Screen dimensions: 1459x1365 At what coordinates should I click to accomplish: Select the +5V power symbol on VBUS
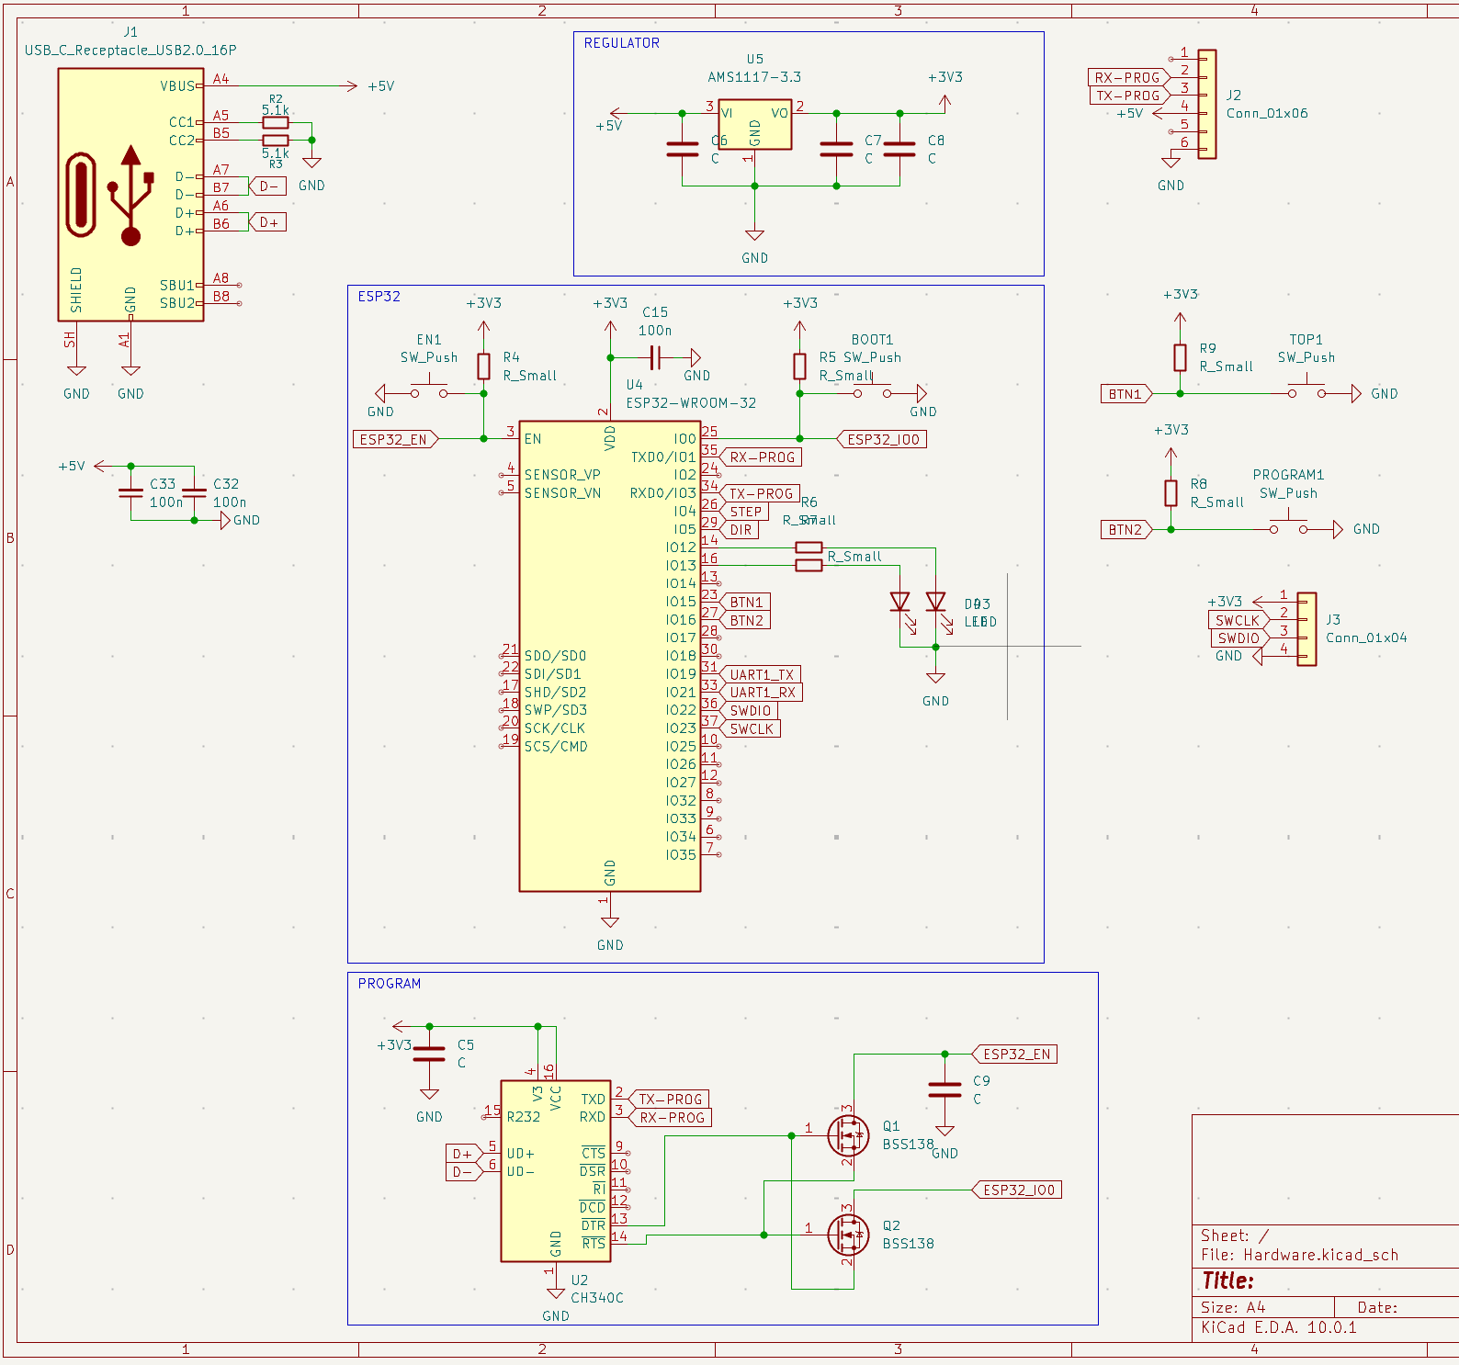pos(371,85)
